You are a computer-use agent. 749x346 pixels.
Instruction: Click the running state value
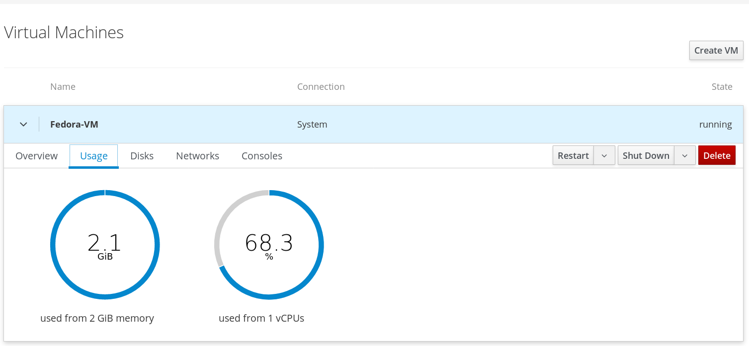(x=716, y=125)
